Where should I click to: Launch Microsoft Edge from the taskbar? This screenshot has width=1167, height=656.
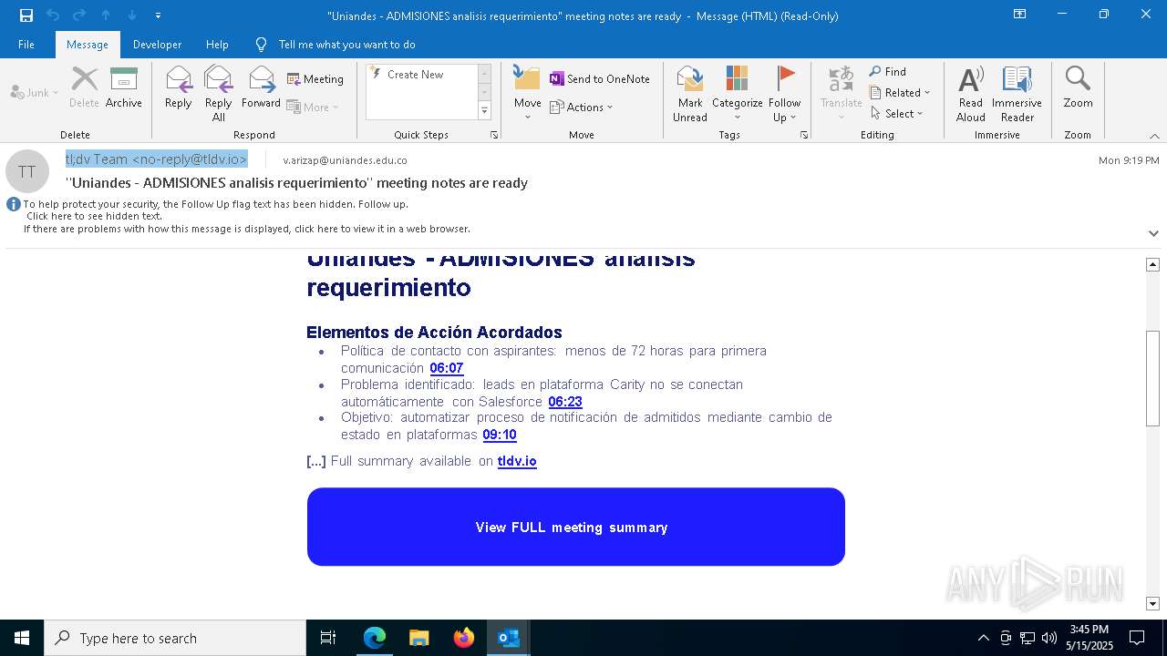(x=375, y=638)
